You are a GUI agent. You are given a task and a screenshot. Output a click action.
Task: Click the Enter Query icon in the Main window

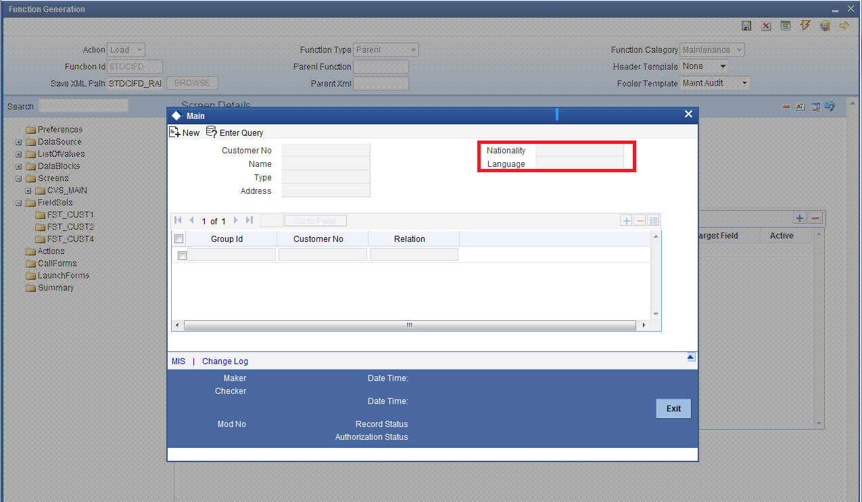click(212, 132)
